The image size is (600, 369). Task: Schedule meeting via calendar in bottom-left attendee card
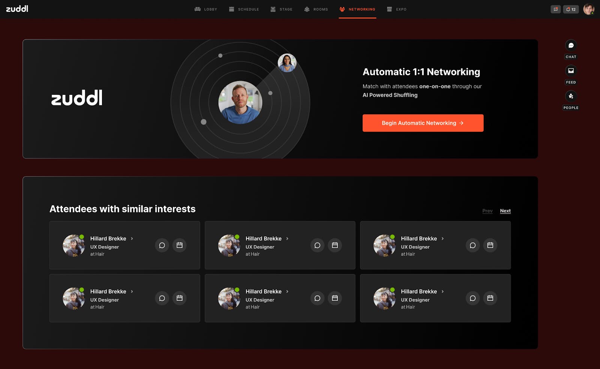click(180, 298)
